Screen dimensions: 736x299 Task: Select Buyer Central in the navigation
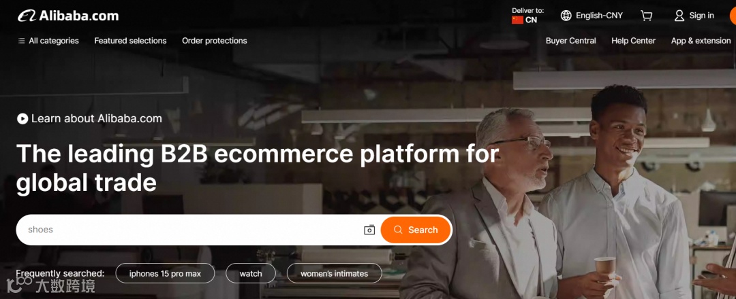pos(571,41)
